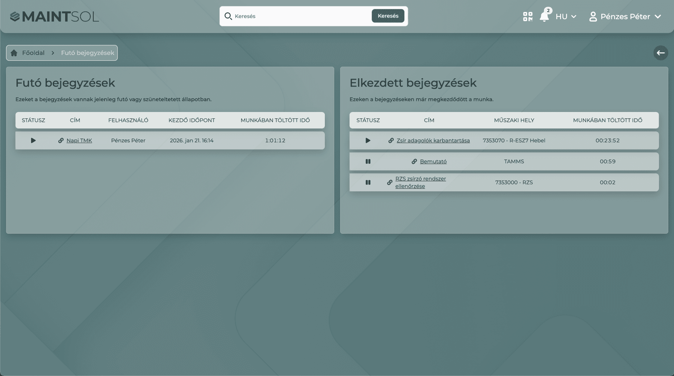This screenshot has width=674, height=376.
Task: Click link icon beside Napi TMK
Action: (61, 140)
